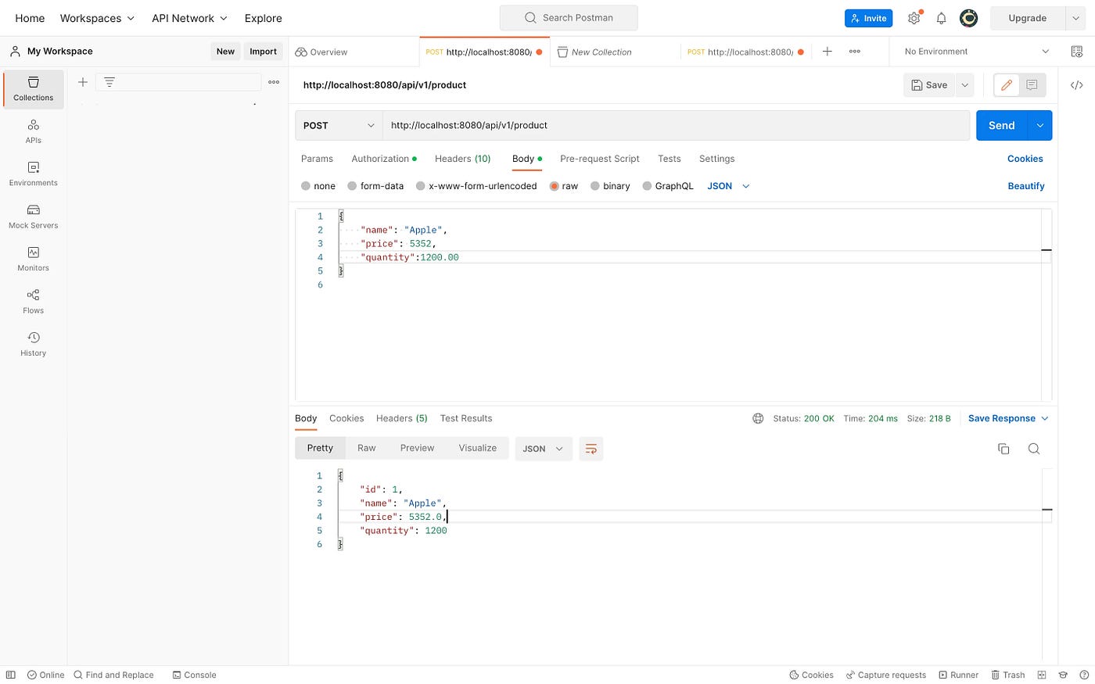Open the Flows sidebar panel
1095x684 pixels.
pyautogui.click(x=34, y=302)
